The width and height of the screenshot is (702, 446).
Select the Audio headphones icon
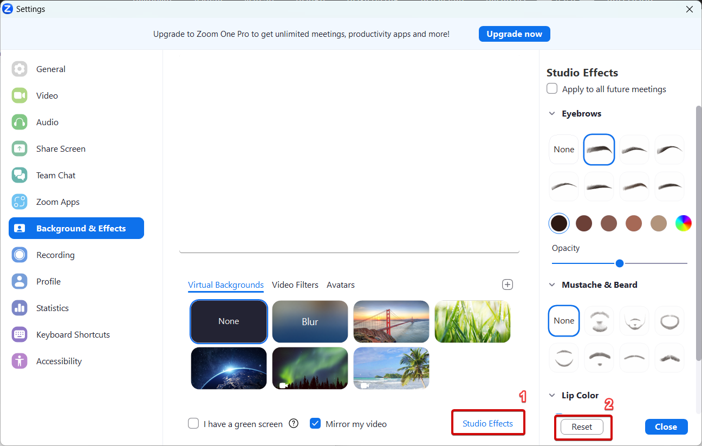(19, 122)
